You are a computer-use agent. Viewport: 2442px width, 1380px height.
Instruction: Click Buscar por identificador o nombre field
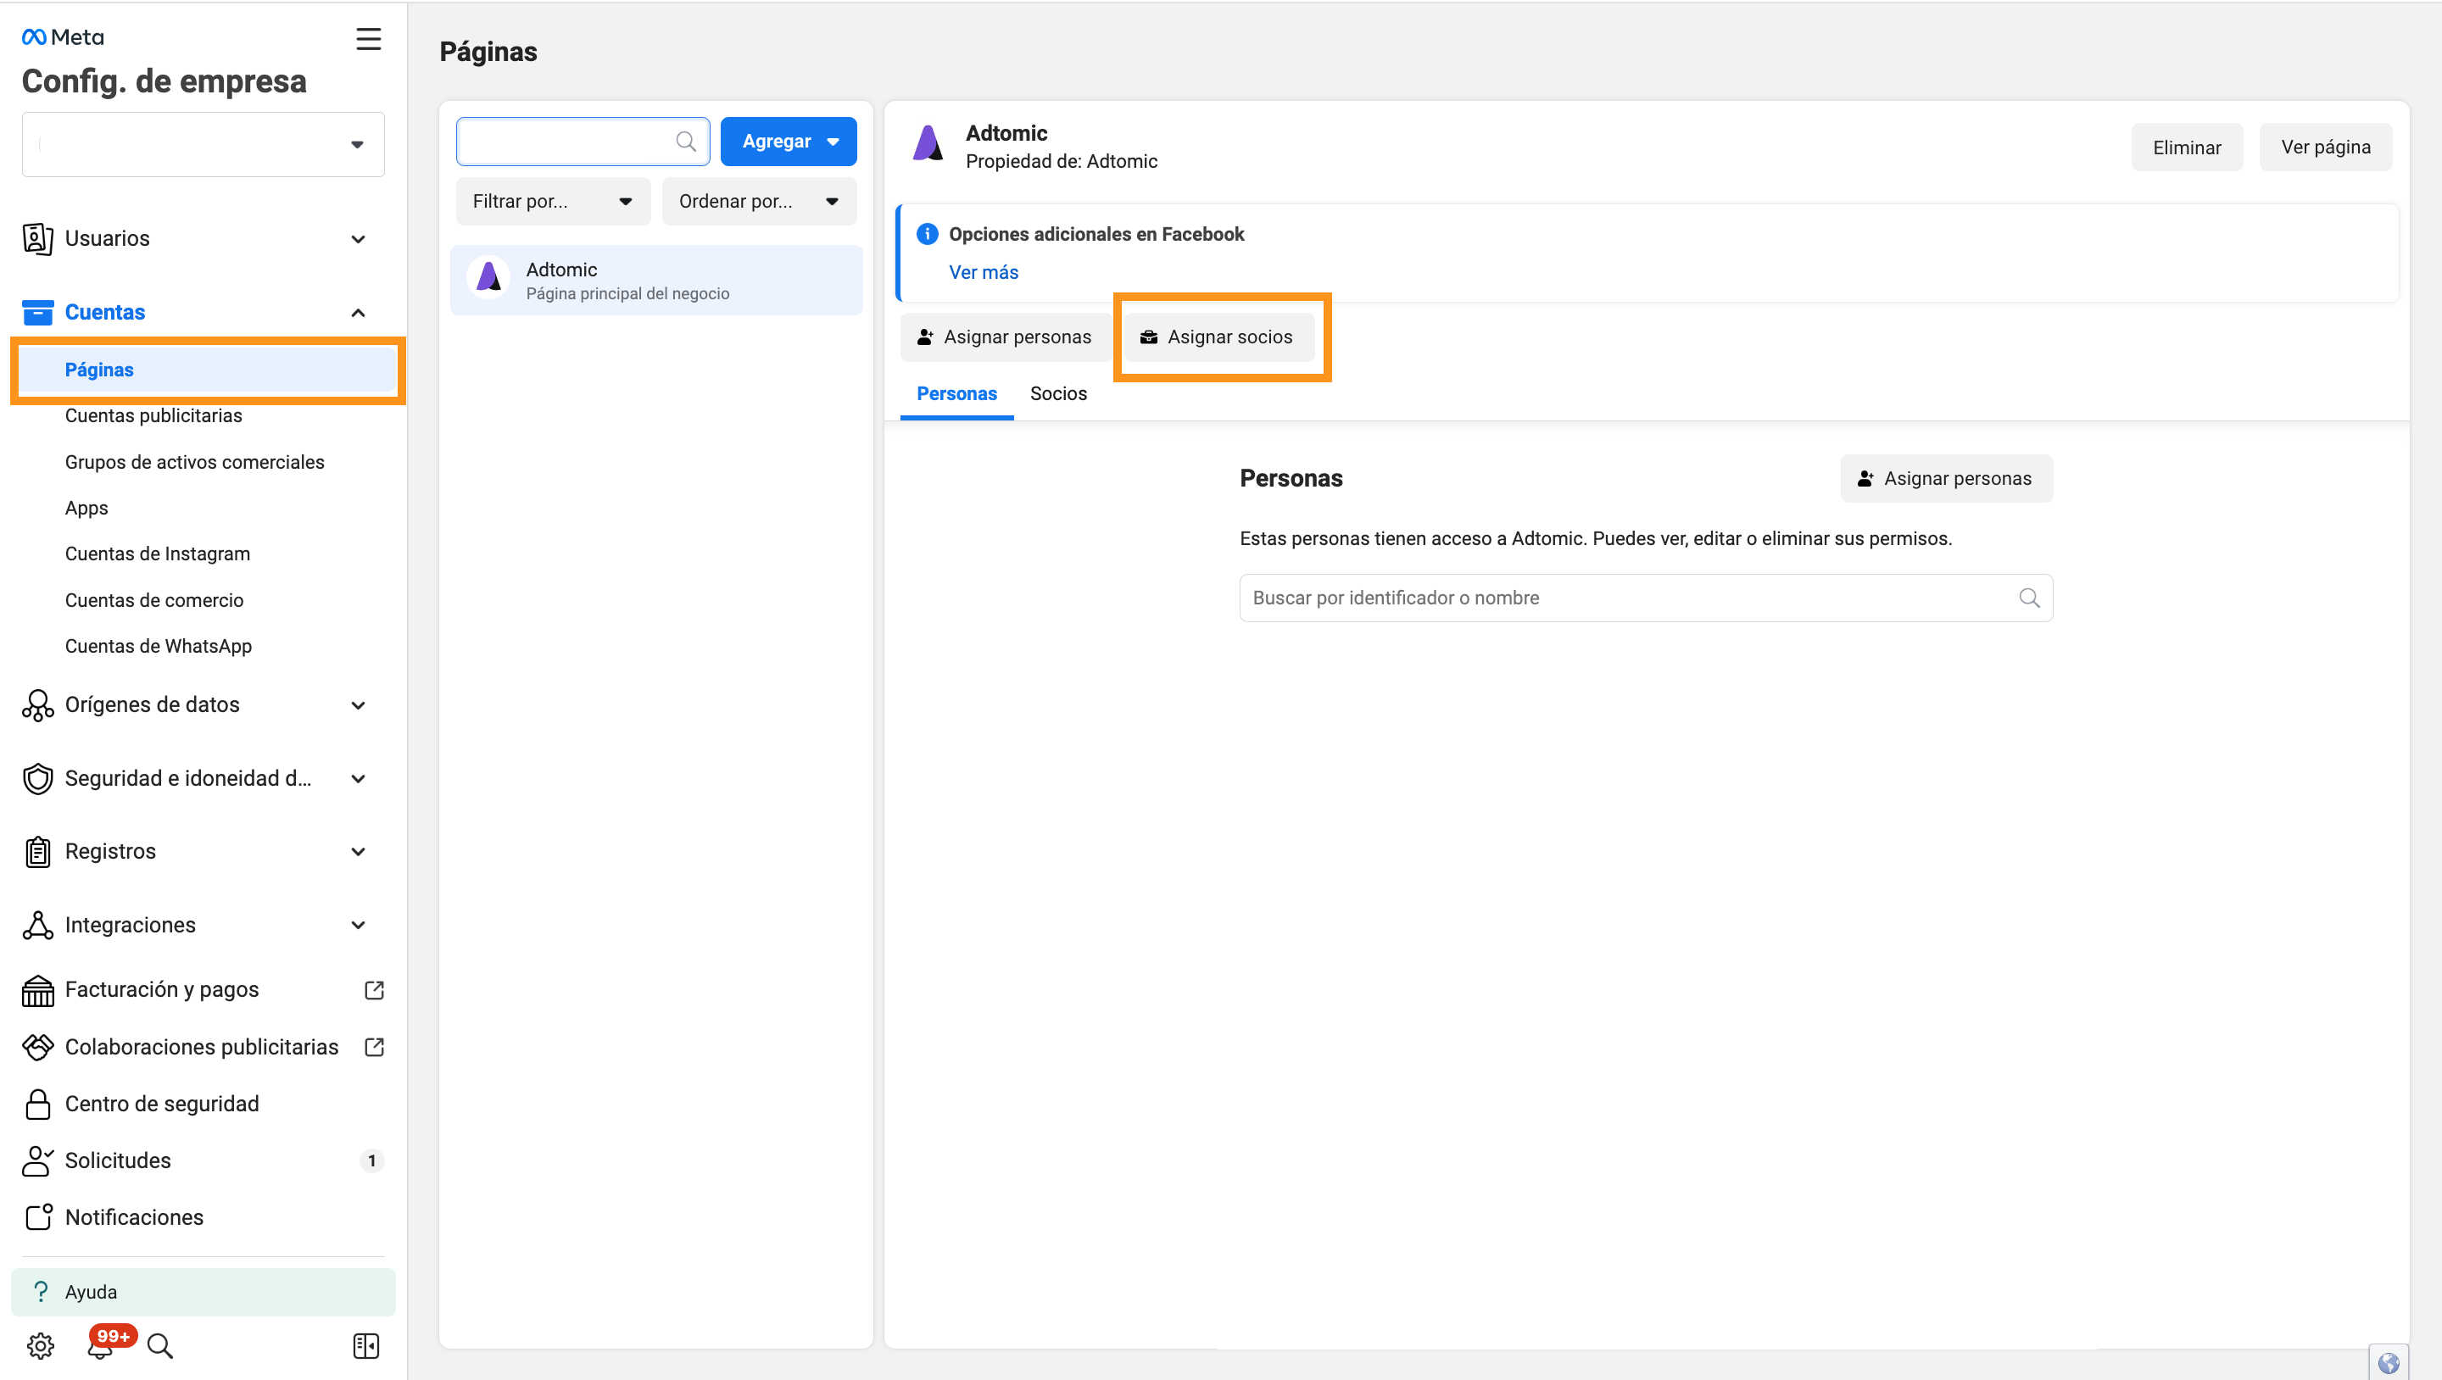coord(1646,598)
